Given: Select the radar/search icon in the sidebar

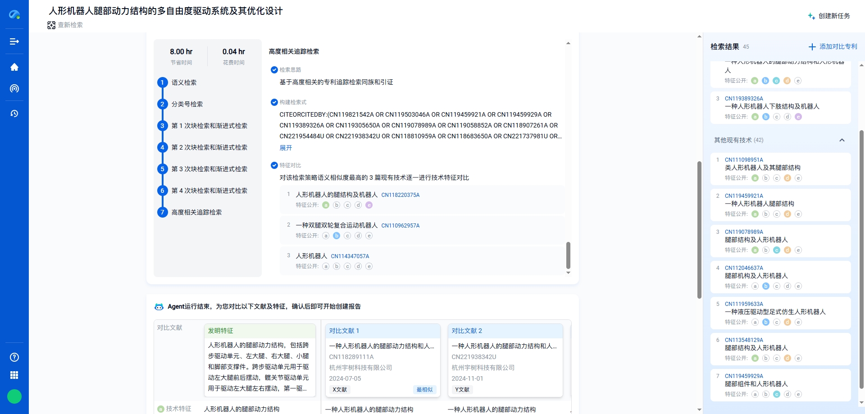Looking at the screenshot, I should pos(14,89).
